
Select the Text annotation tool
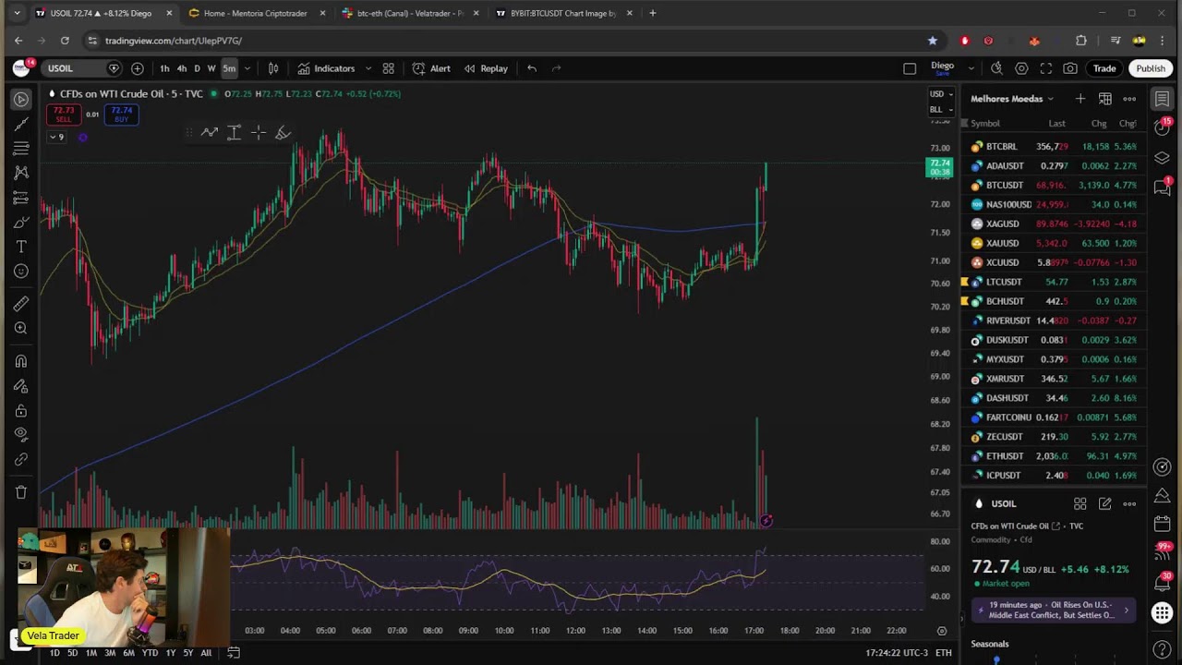pos(20,247)
